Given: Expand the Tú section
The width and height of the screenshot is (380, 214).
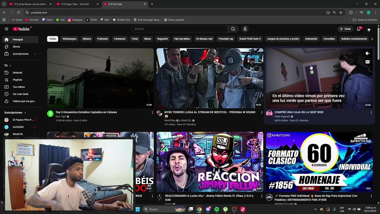Looking at the screenshot, I should click(8, 65).
